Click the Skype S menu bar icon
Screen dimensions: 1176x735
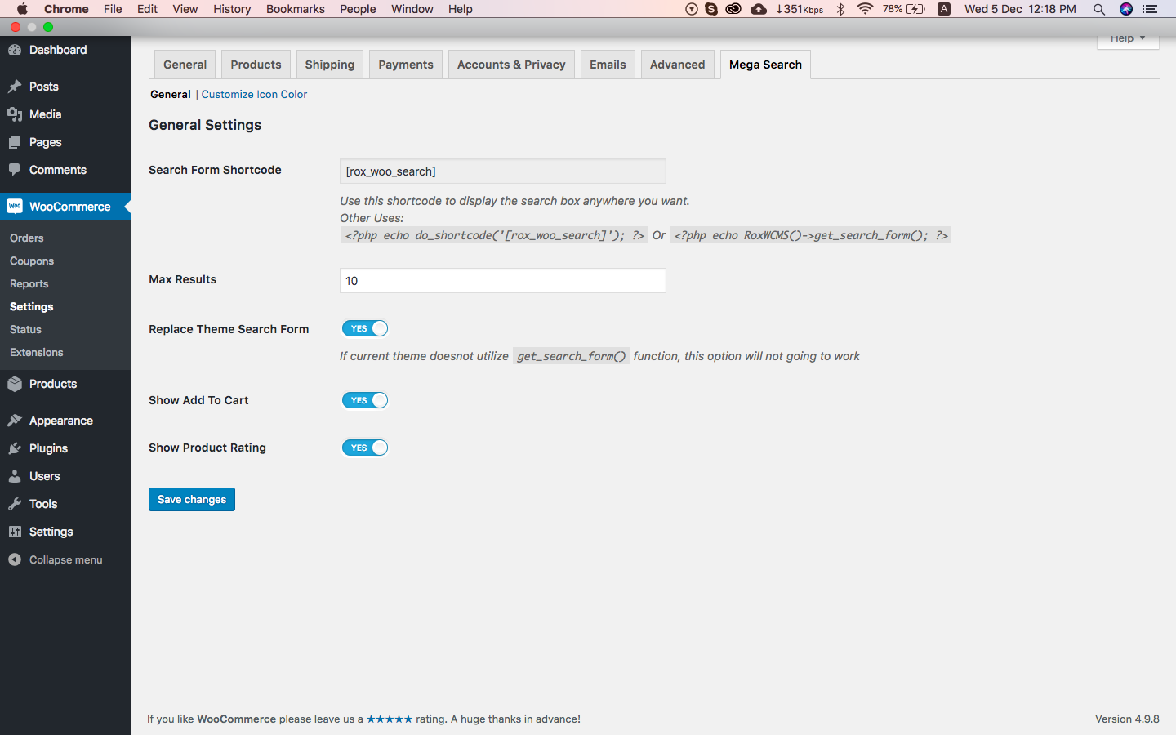point(711,9)
